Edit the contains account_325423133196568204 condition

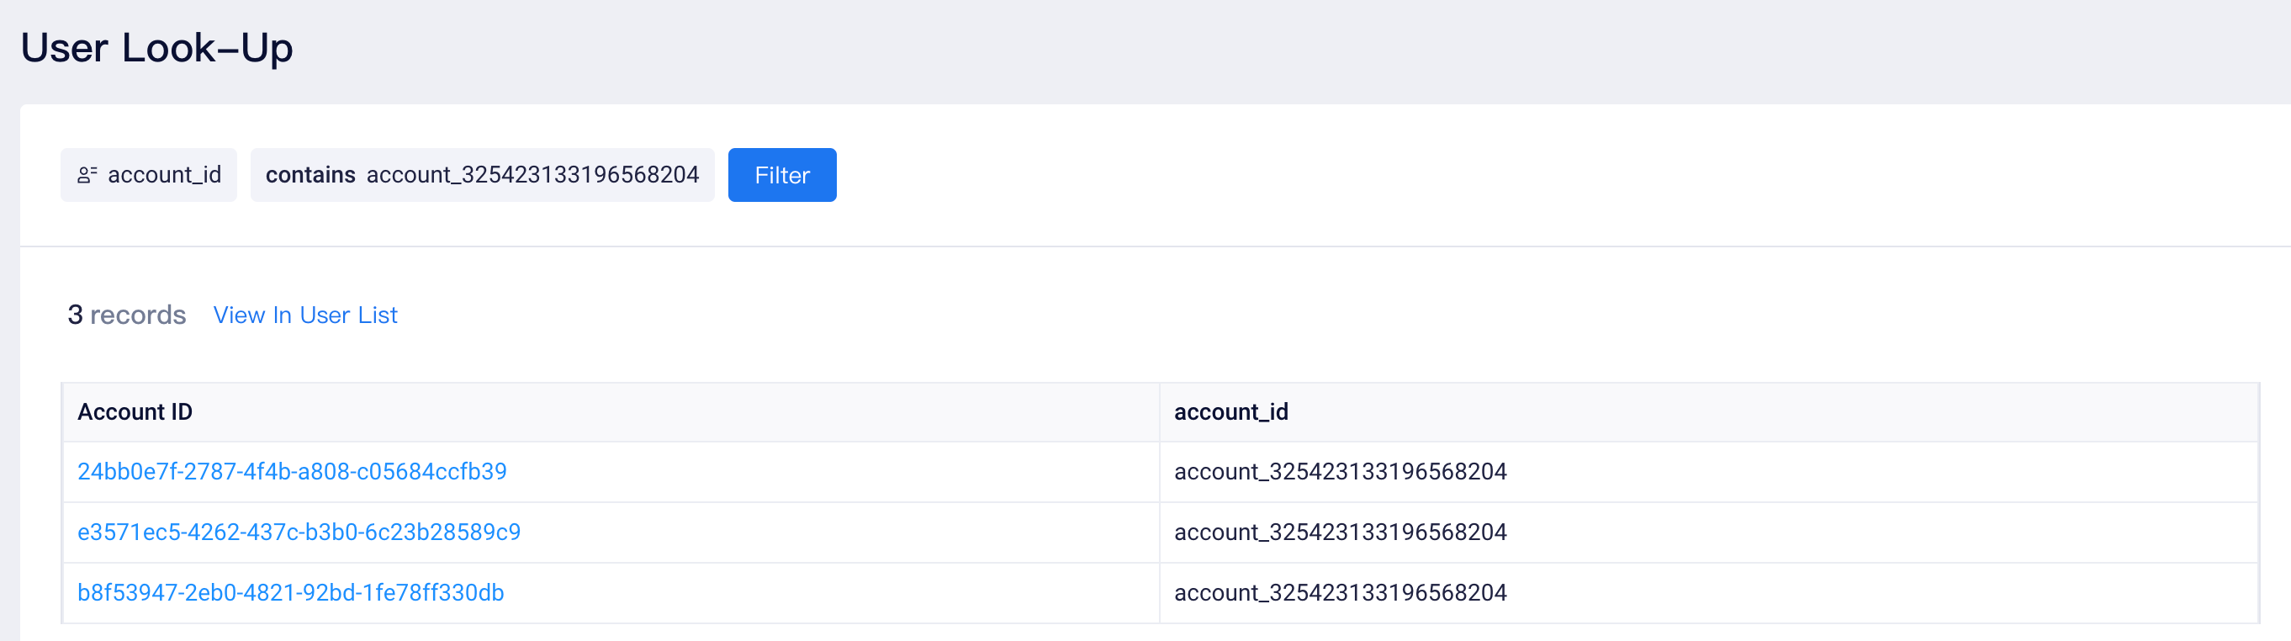[x=482, y=175]
